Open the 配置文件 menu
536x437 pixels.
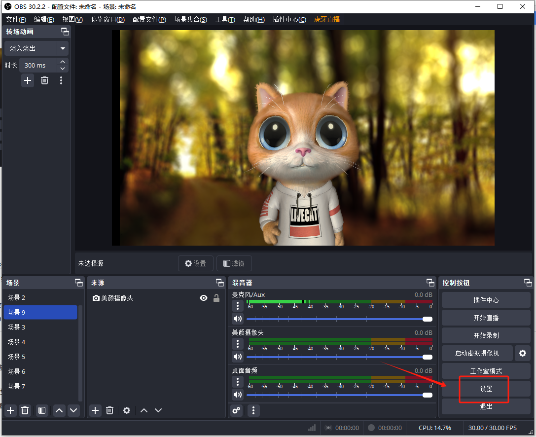tap(149, 20)
